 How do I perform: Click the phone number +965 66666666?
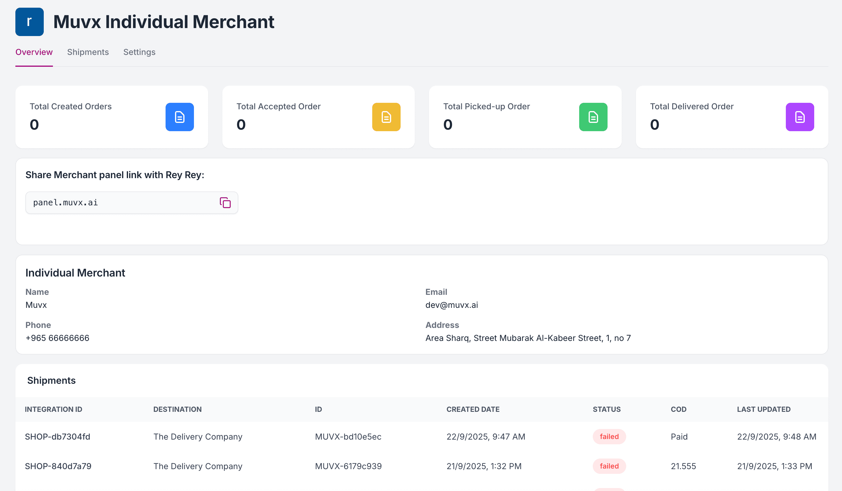click(x=57, y=338)
